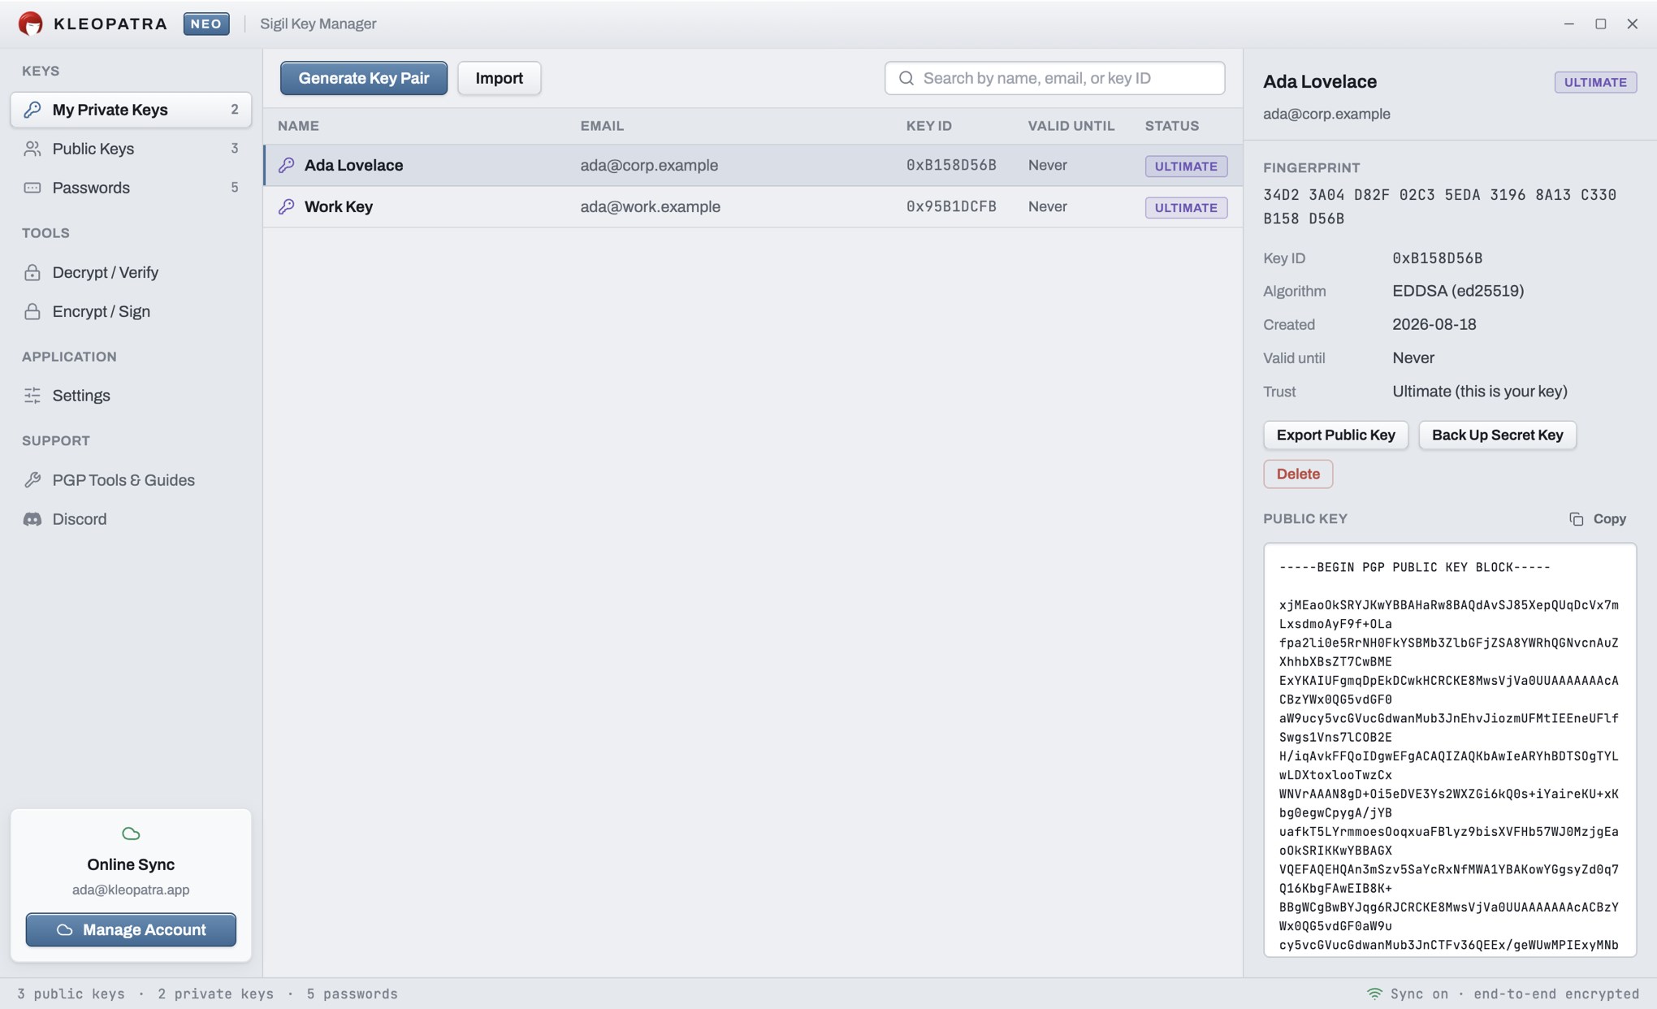Screen dimensions: 1657x1009
Task: Open My Private Keys section
Action: tap(131, 110)
